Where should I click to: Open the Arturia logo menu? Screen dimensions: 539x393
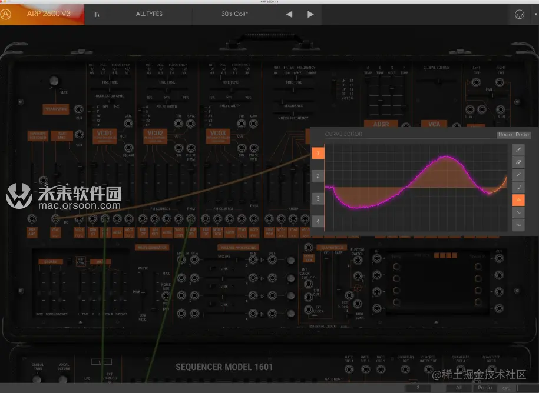point(6,14)
